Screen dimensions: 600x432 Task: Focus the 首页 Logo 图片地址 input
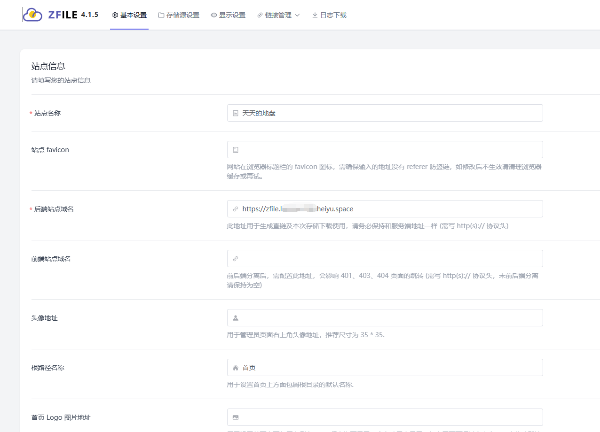point(385,417)
